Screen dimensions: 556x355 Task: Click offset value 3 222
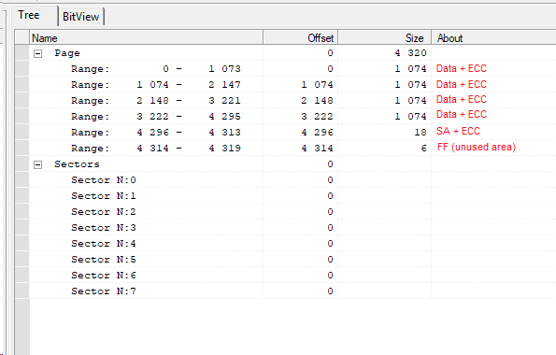[317, 117]
